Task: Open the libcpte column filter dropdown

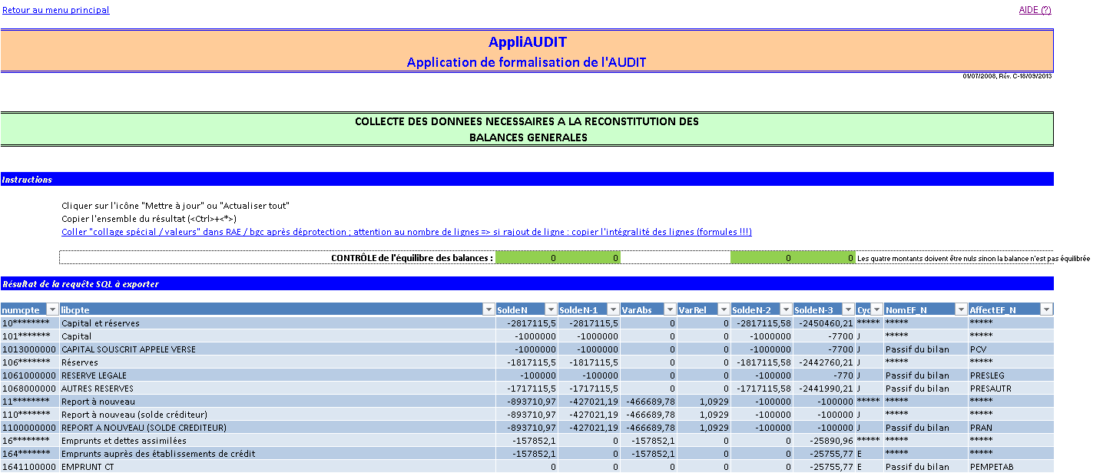Action: [489, 309]
